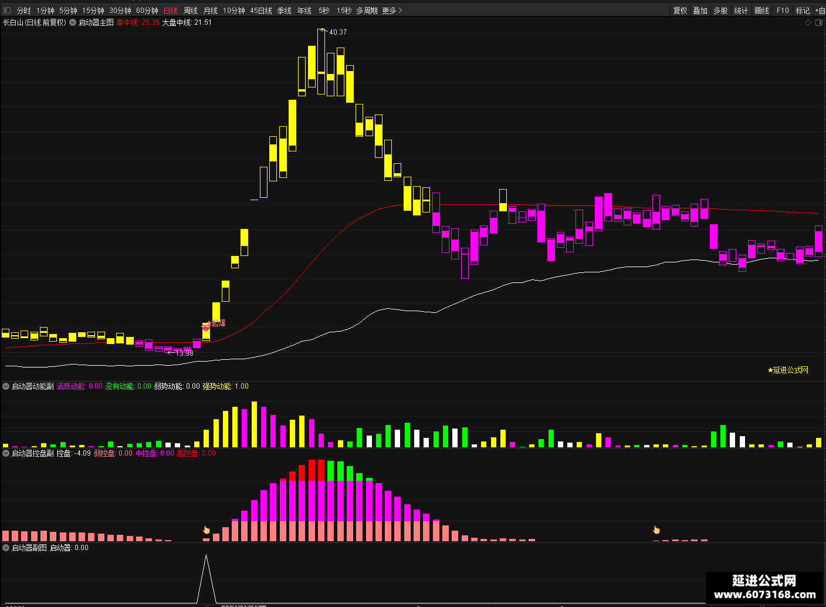
Task: Toggle the right sidebar panel icon
Action: tap(819, 22)
